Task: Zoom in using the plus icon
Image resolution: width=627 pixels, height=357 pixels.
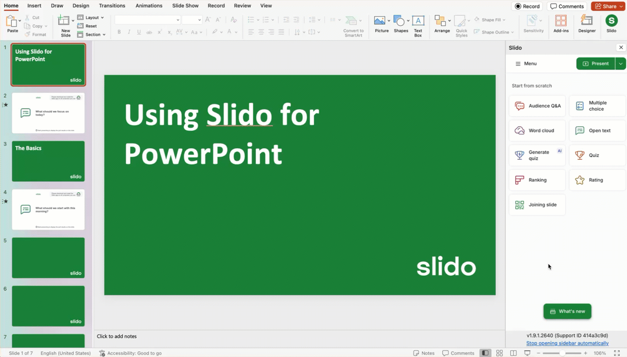Action: coord(585,353)
